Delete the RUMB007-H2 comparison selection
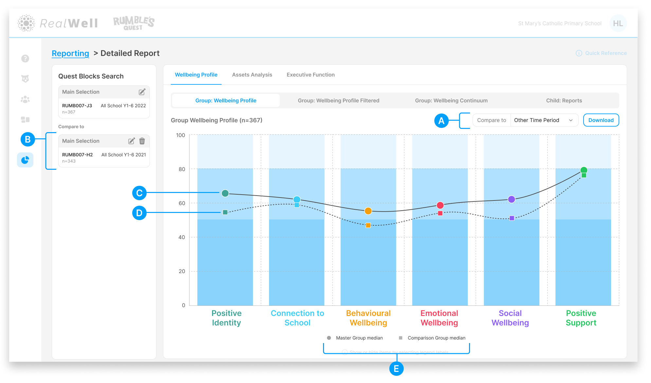The width and height of the screenshot is (651, 383). click(142, 141)
